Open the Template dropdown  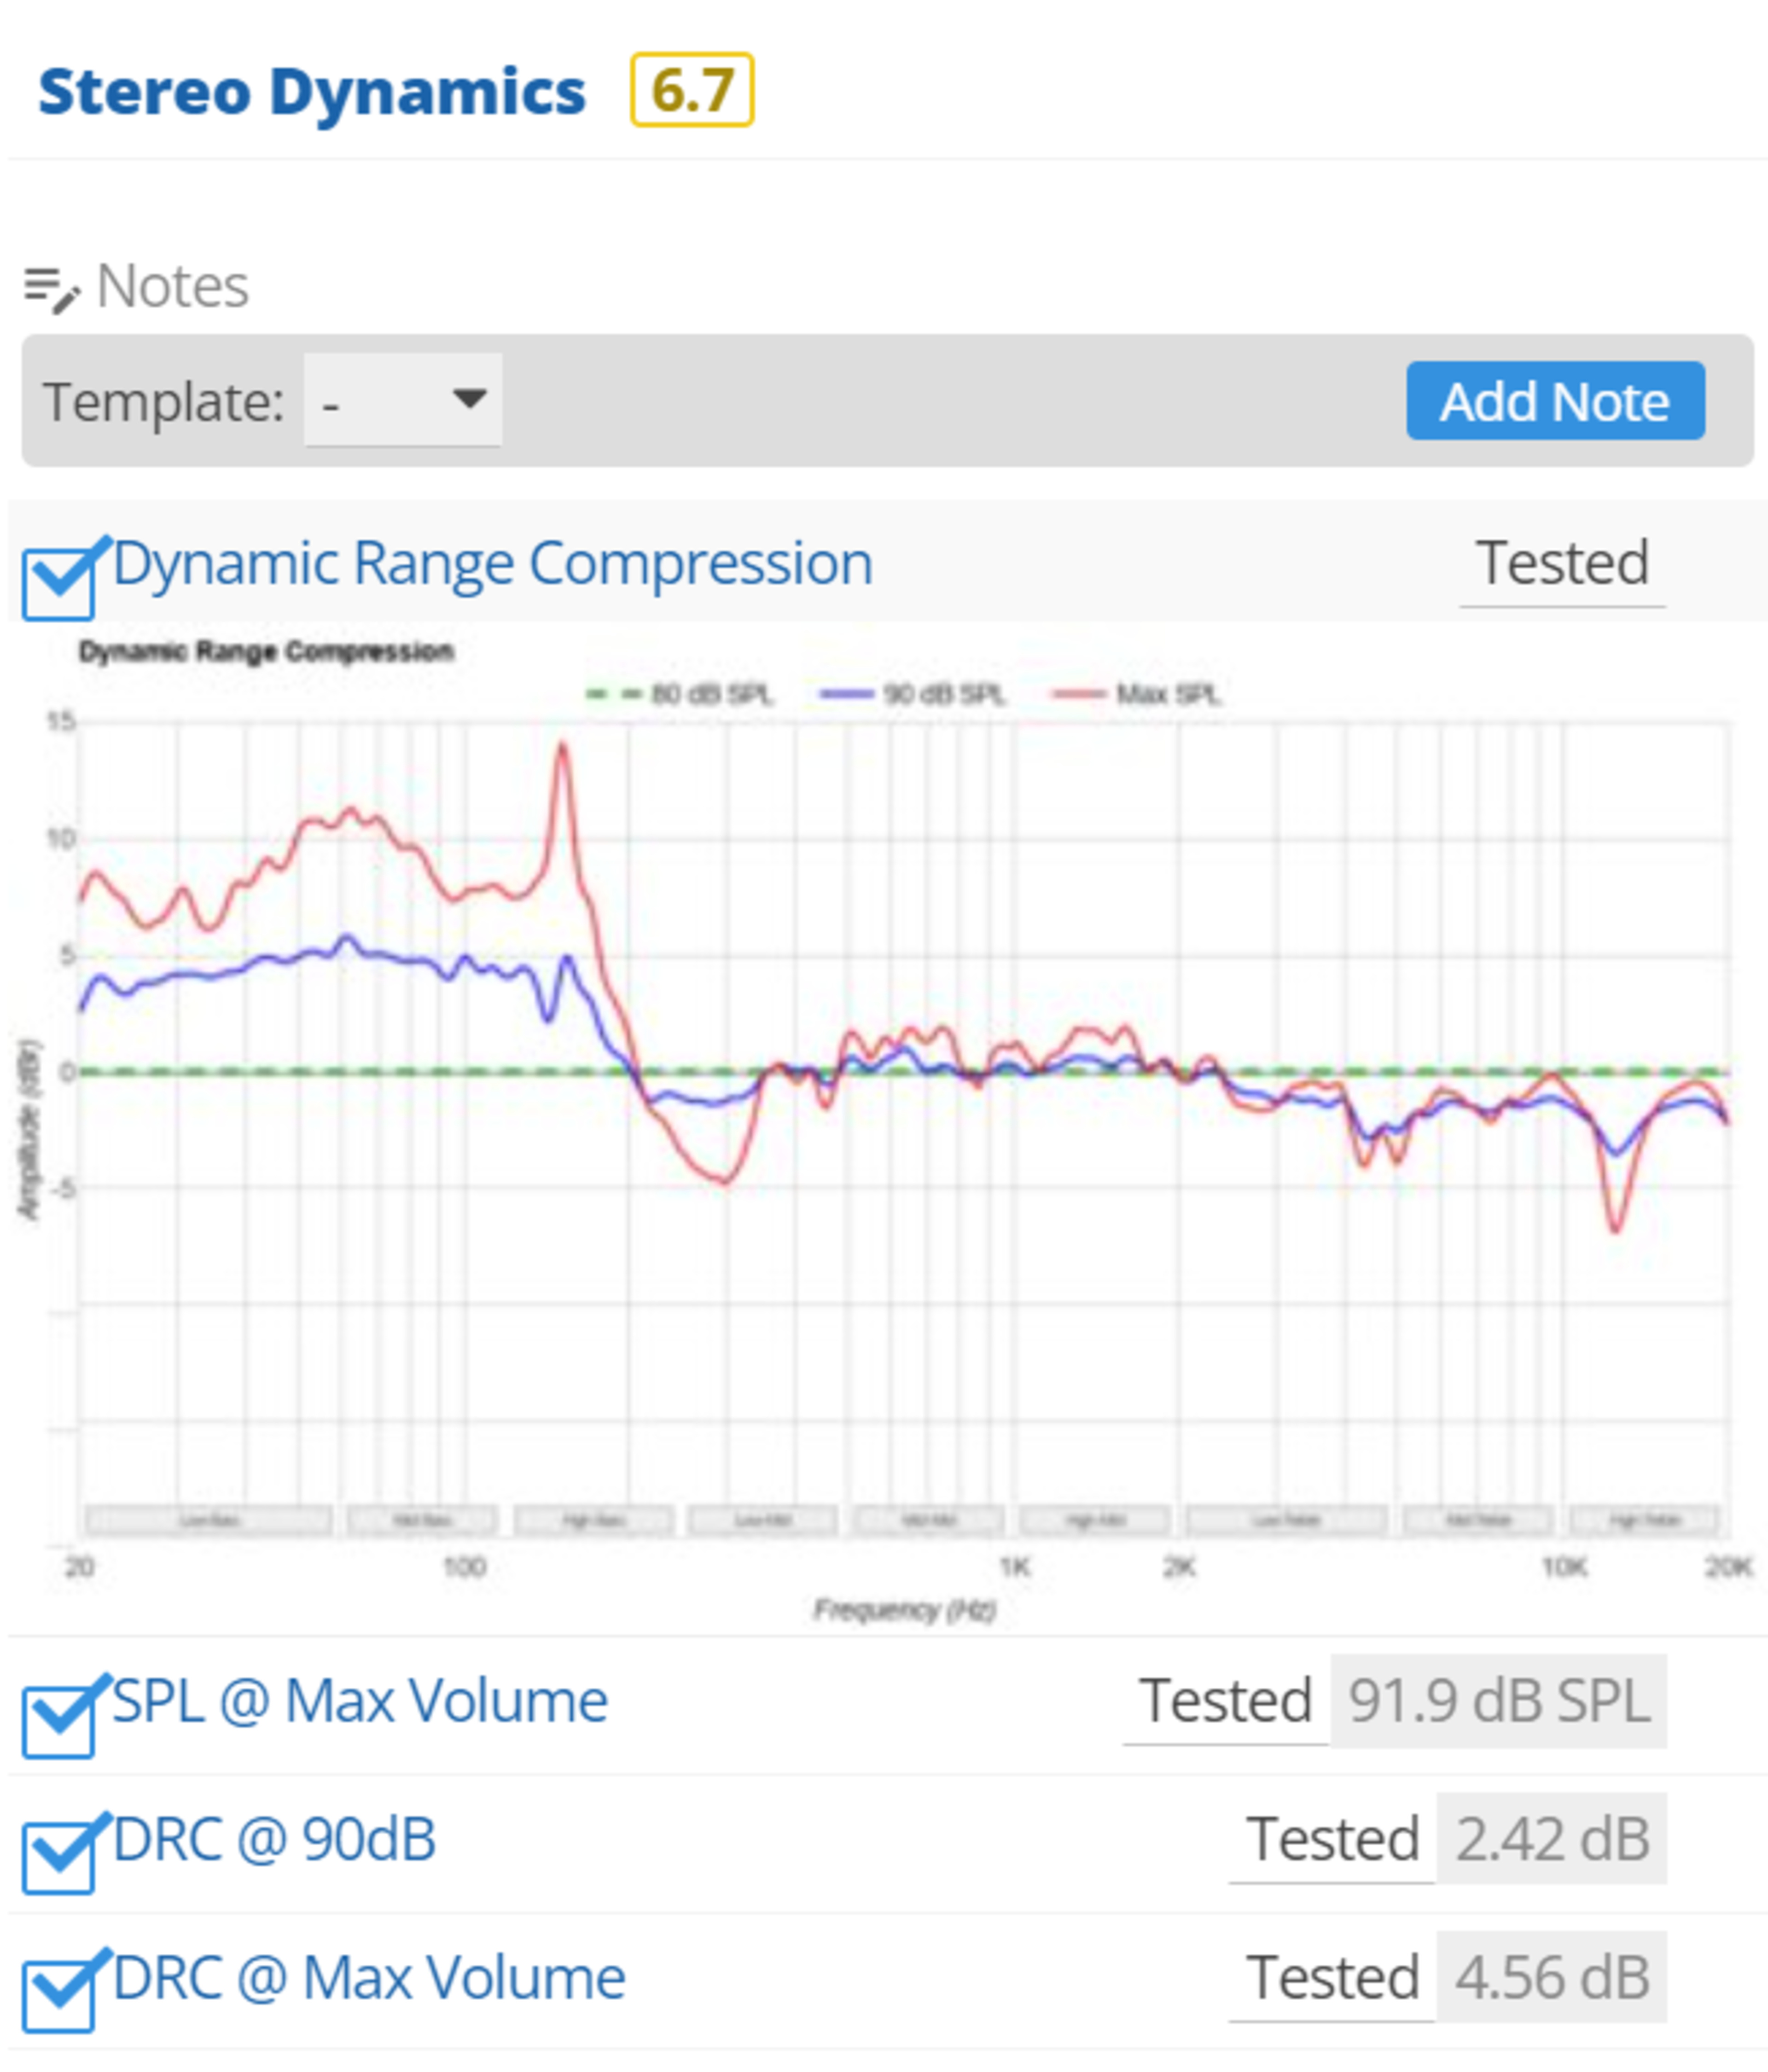tap(403, 400)
